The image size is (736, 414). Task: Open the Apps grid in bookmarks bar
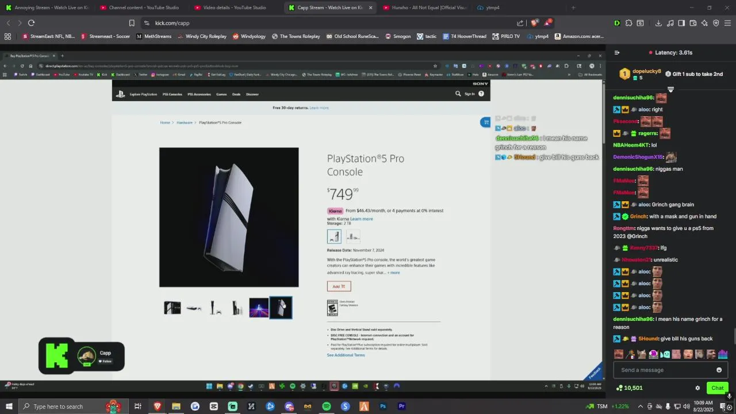click(7, 36)
